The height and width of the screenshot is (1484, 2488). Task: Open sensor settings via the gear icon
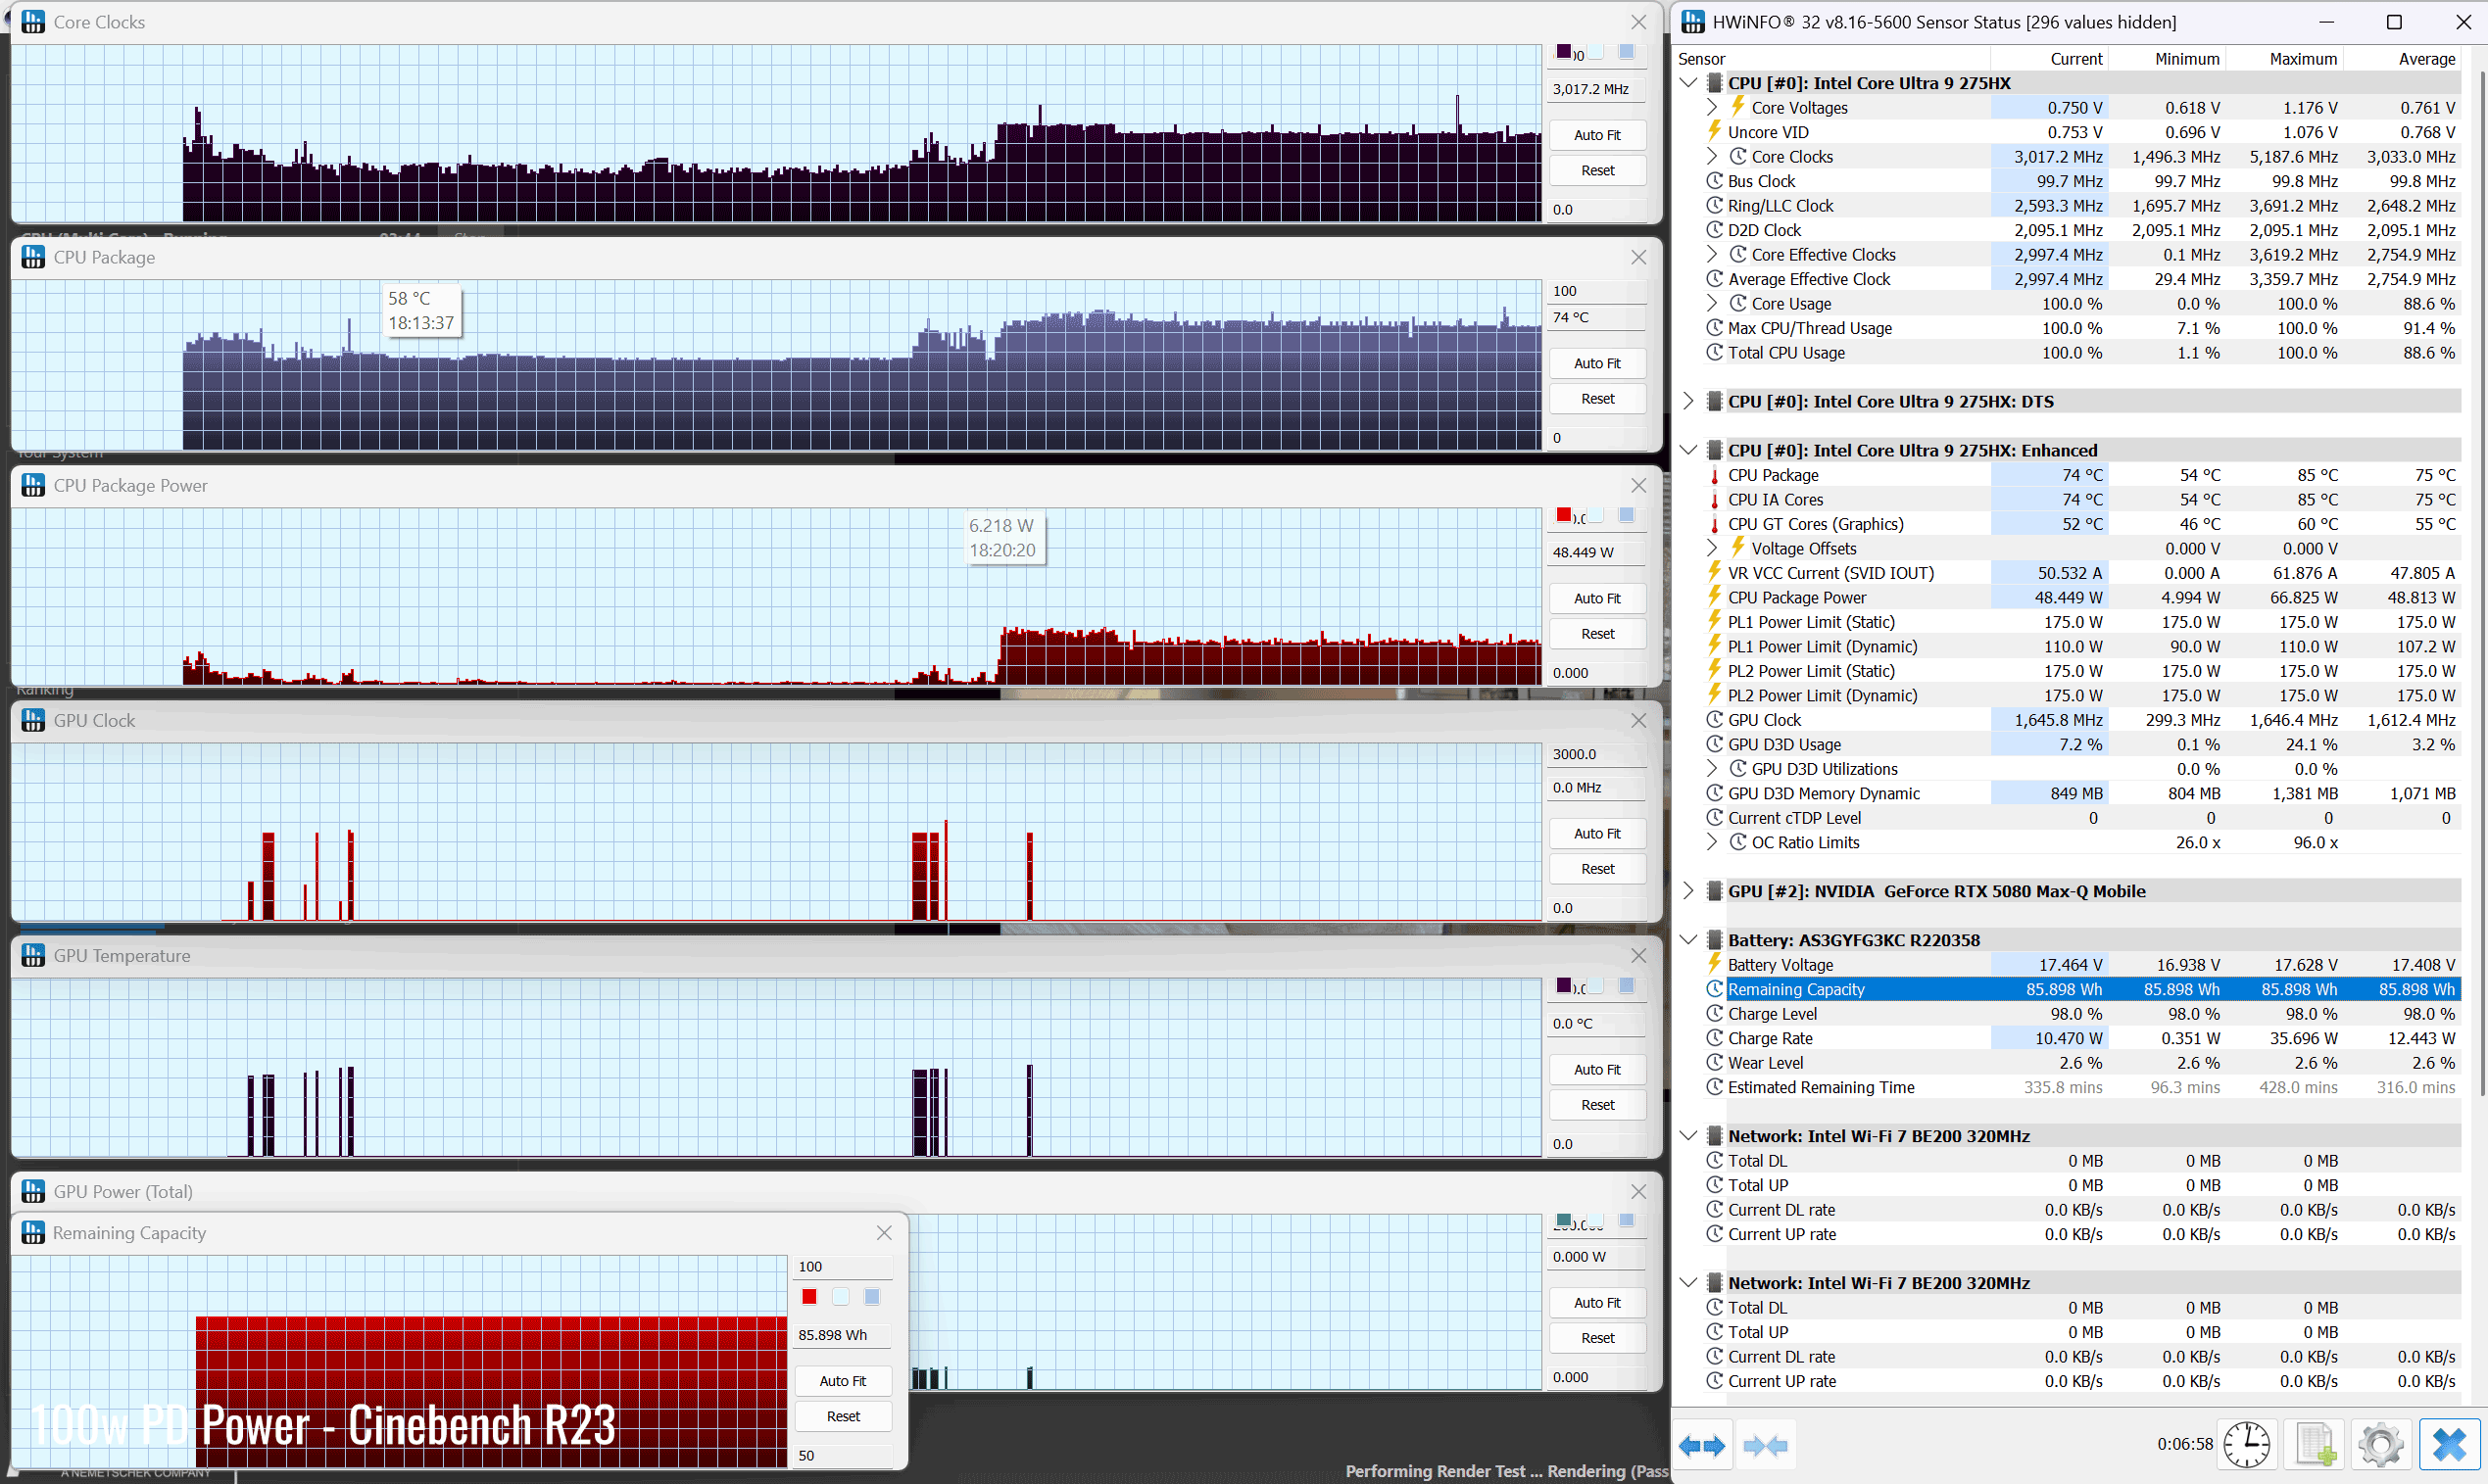pos(2381,1445)
